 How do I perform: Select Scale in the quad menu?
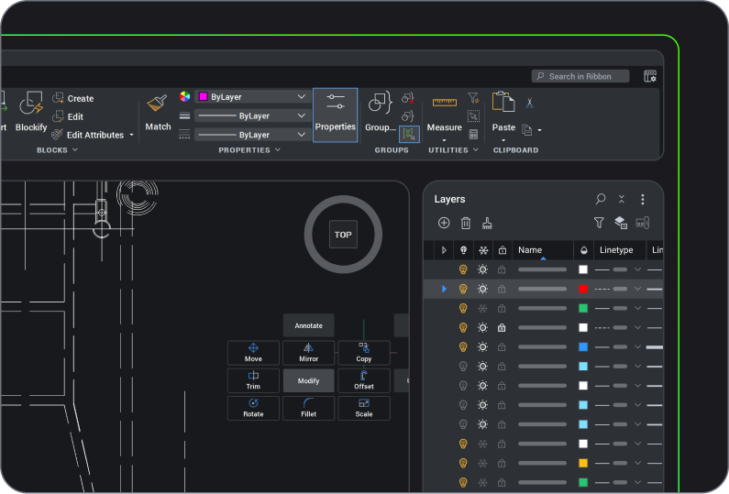pyautogui.click(x=364, y=408)
